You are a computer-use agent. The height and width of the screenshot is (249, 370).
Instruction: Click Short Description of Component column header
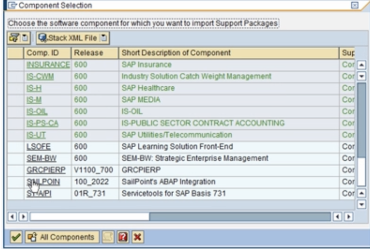(x=229, y=53)
